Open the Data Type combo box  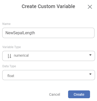[x=49, y=75]
